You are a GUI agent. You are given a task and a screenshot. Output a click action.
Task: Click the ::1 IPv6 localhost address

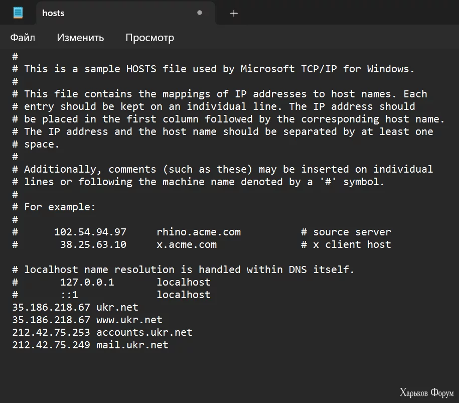click(x=69, y=295)
